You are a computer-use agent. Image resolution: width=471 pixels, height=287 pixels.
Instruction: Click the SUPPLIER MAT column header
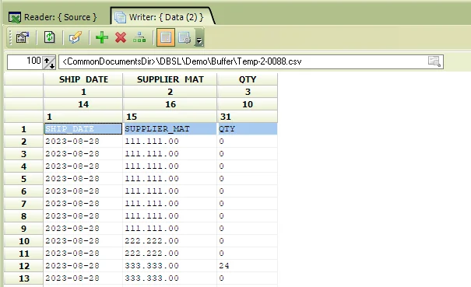pos(170,79)
